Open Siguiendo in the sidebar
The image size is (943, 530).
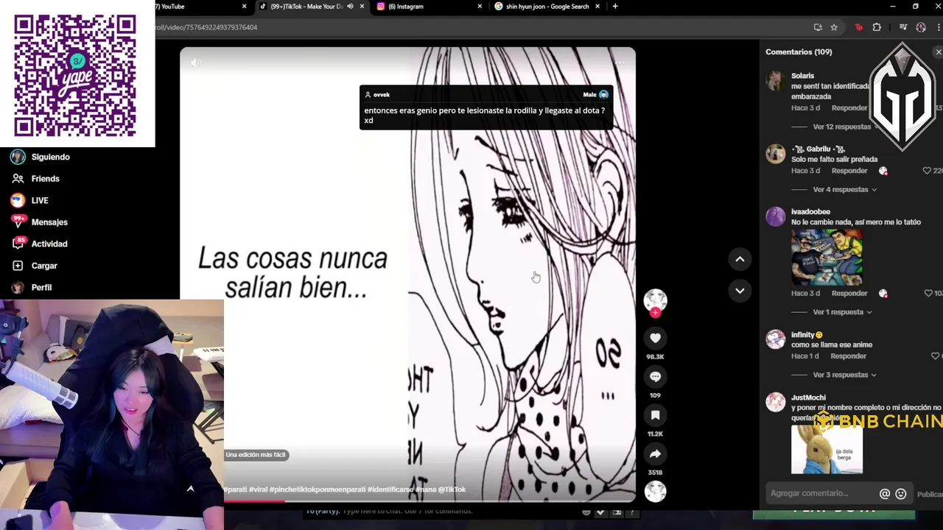click(41, 157)
